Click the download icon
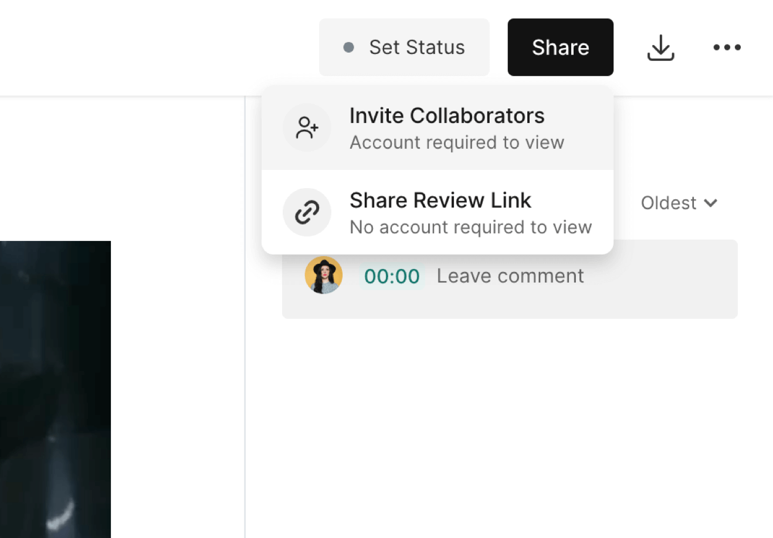Image resolution: width=773 pixels, height=538 pixels. point(660,47)
